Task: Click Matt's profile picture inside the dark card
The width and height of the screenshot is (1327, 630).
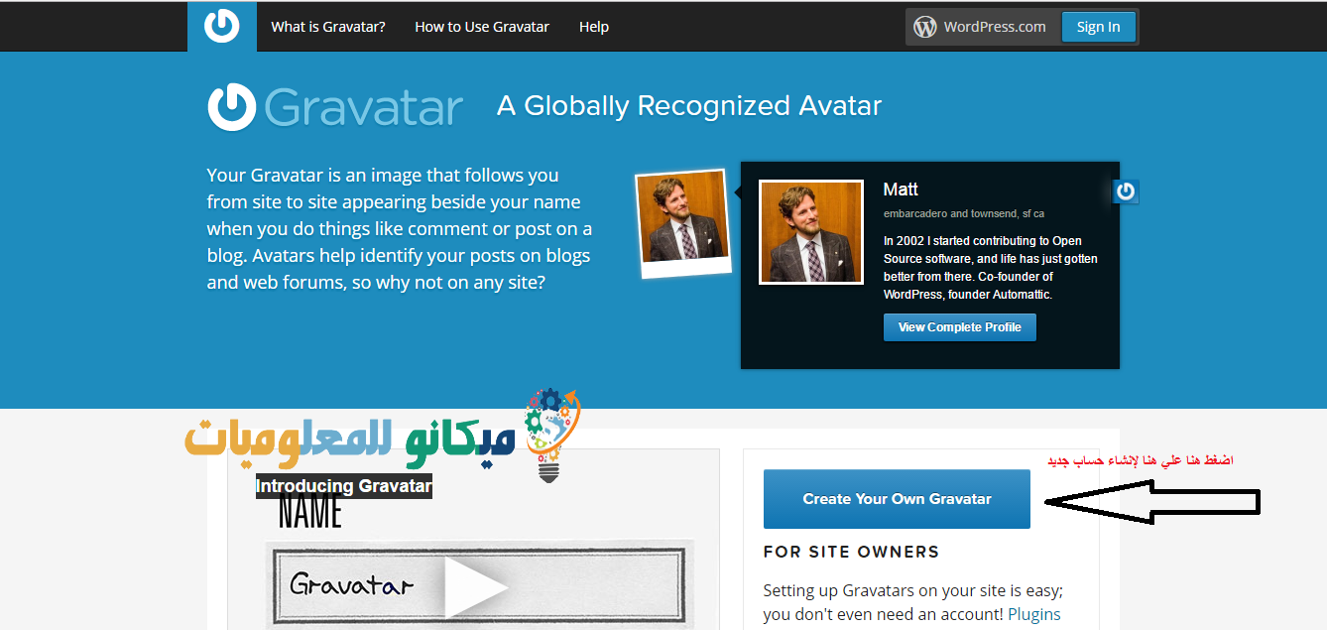Action: (811, 232)
